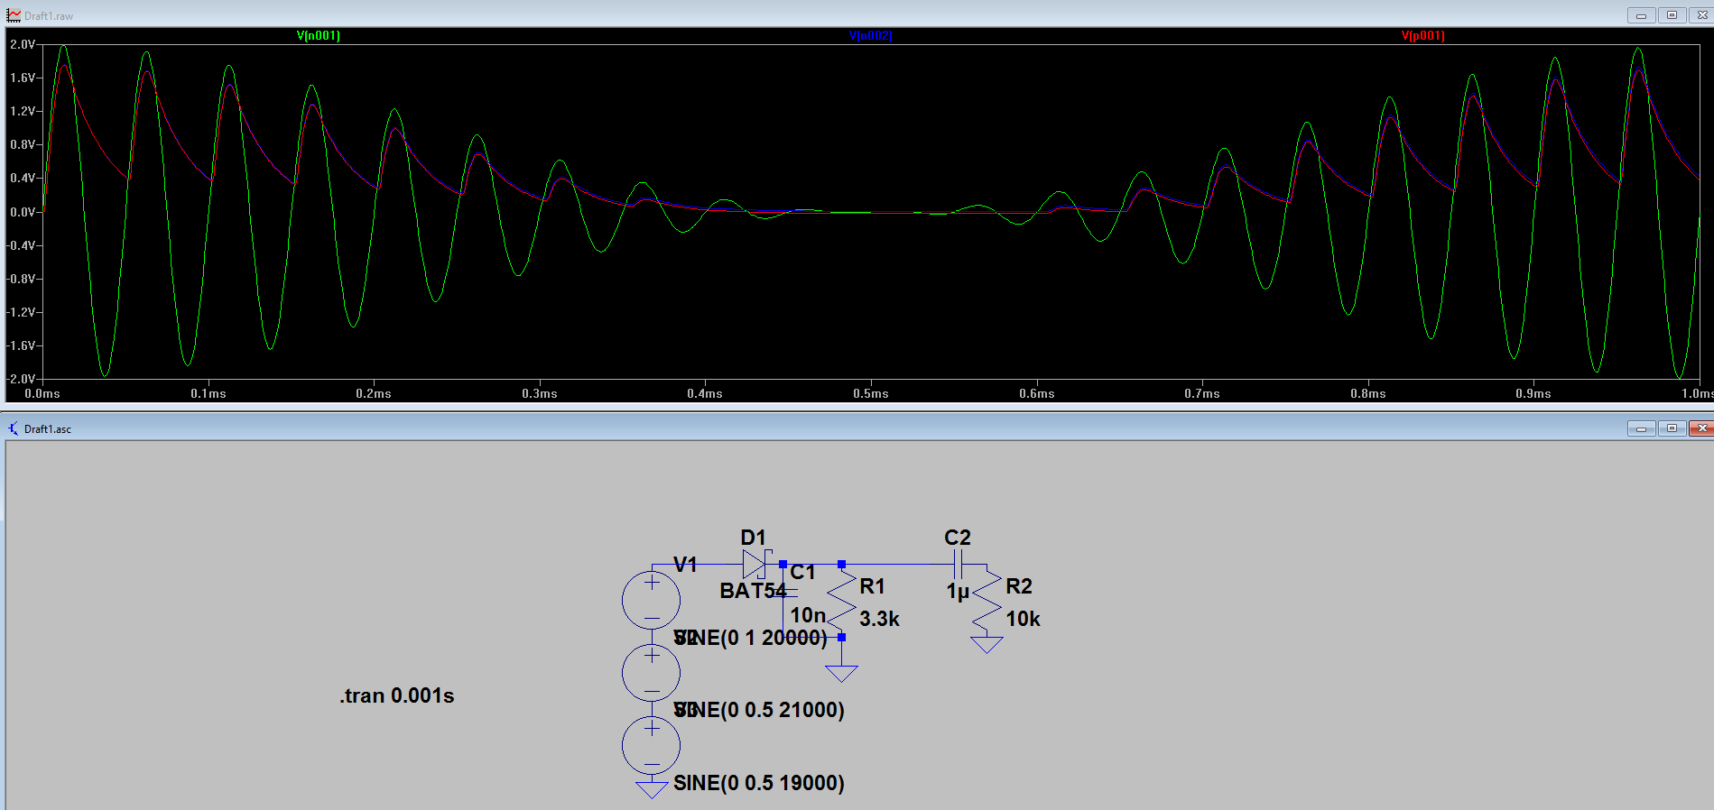Viewport: 1714px width, 810px height.
Task: Click the 3.3k resistor value text
Action: click(x=879, y=619)
